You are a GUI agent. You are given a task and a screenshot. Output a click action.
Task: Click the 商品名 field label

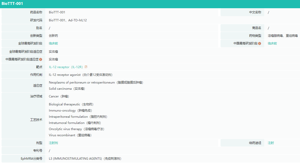[x=257, y=28]
